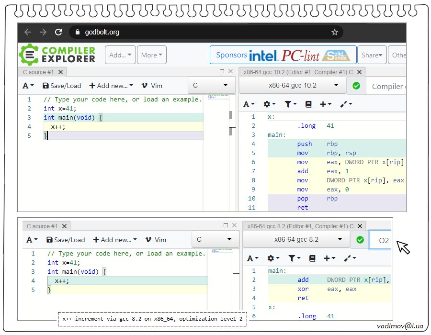Reload the godbolt.org page
Screen dimensions: 431x335
point(58,32)
